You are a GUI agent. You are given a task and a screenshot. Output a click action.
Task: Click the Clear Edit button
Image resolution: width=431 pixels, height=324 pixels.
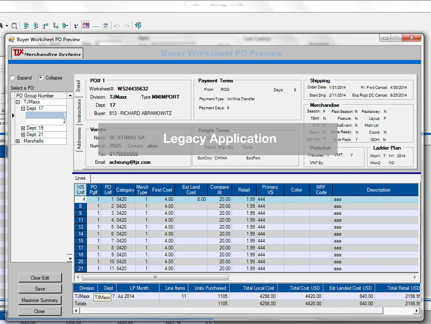(x=40, y=278)
